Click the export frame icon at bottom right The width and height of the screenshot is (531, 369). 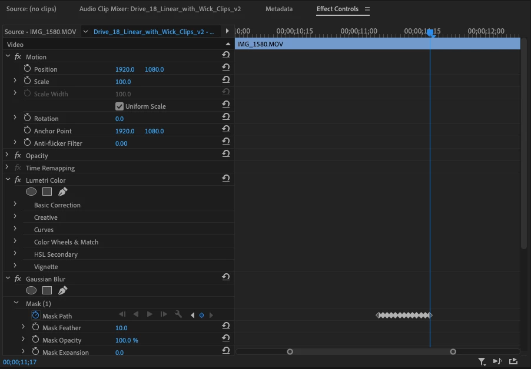(513, 361)
